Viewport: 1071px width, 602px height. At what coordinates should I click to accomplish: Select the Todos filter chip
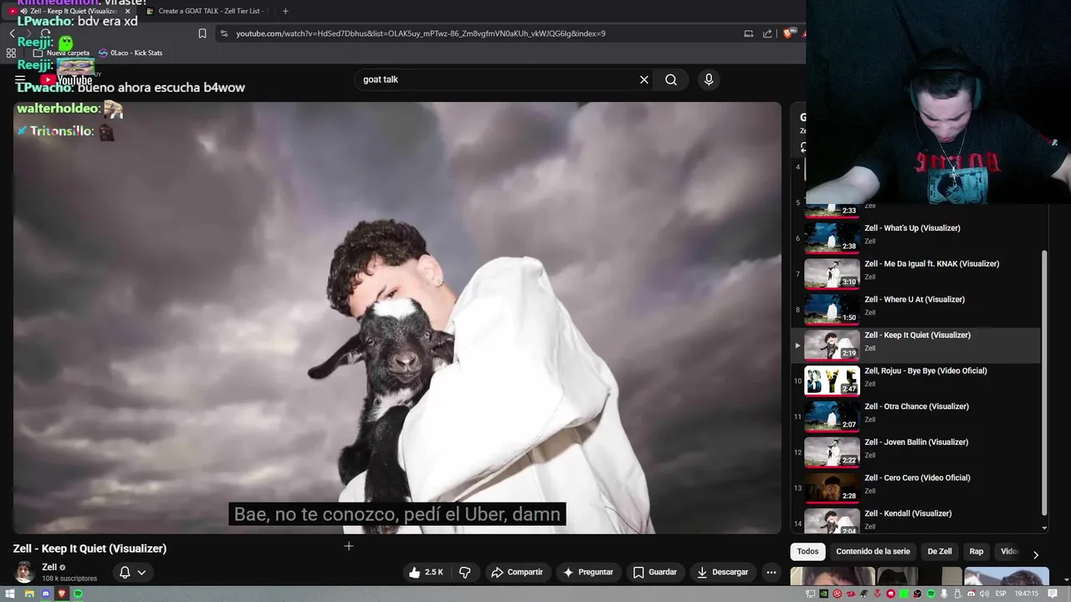(x=807, y=552)
